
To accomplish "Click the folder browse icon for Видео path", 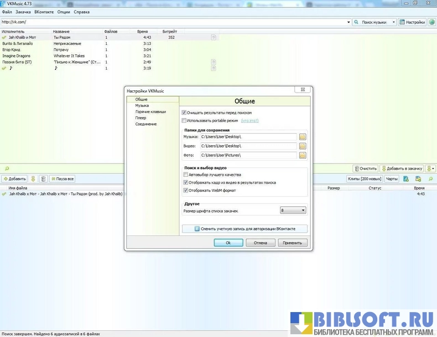I will tap(303, 146).
